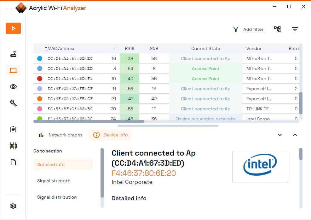This screenshot has height=220, width=311.
Task: Sort by Vendor column header
Action: pyautogui.click(x=254, y=48)
